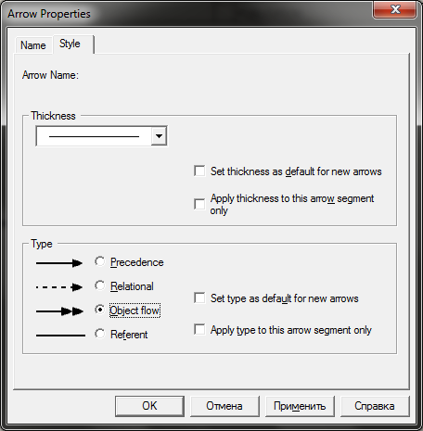Click the Precedence solid arrow icon
Screen dimensions: 423x431
click(59, 263)
